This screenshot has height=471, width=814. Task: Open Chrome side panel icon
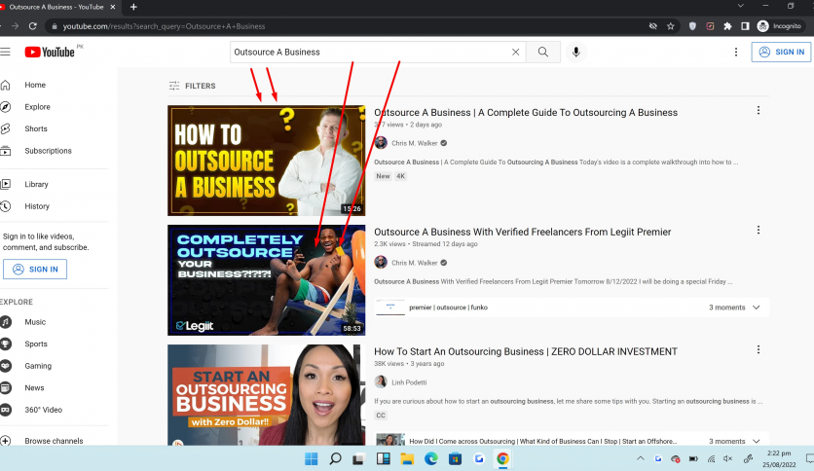[745, 26]
